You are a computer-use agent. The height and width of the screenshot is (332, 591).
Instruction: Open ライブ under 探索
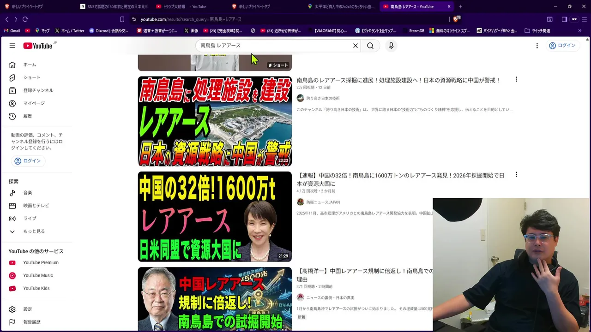30,219
